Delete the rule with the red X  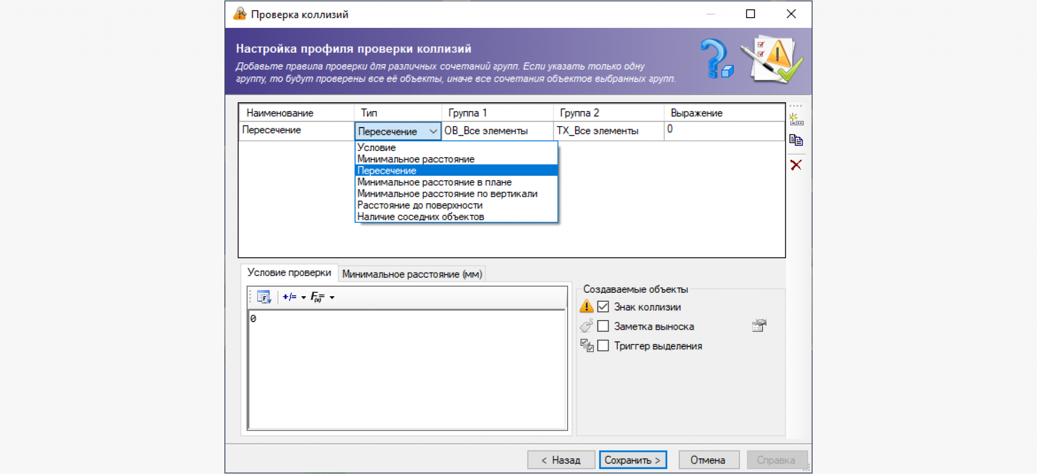796,165
